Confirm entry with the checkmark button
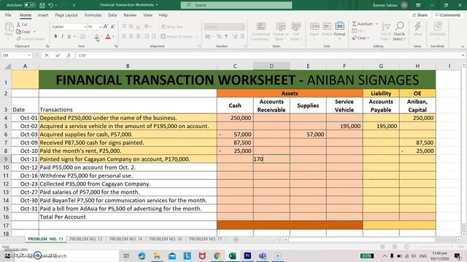The image size is (467, 262). 58,55
